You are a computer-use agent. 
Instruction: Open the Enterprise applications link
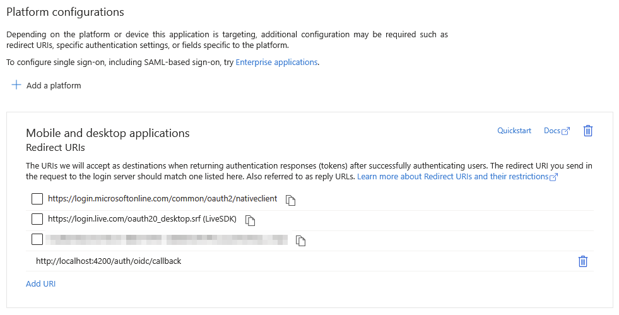click(x=276, y=62)
